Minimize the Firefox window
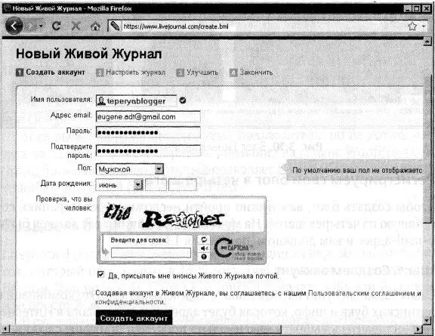The image size is (435, 336). 407,8
